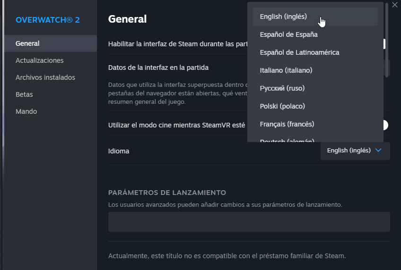The image size is (401, 270).
Task: Toggle the Steam in-game overlay switch
Action: [x=385, y=44]
